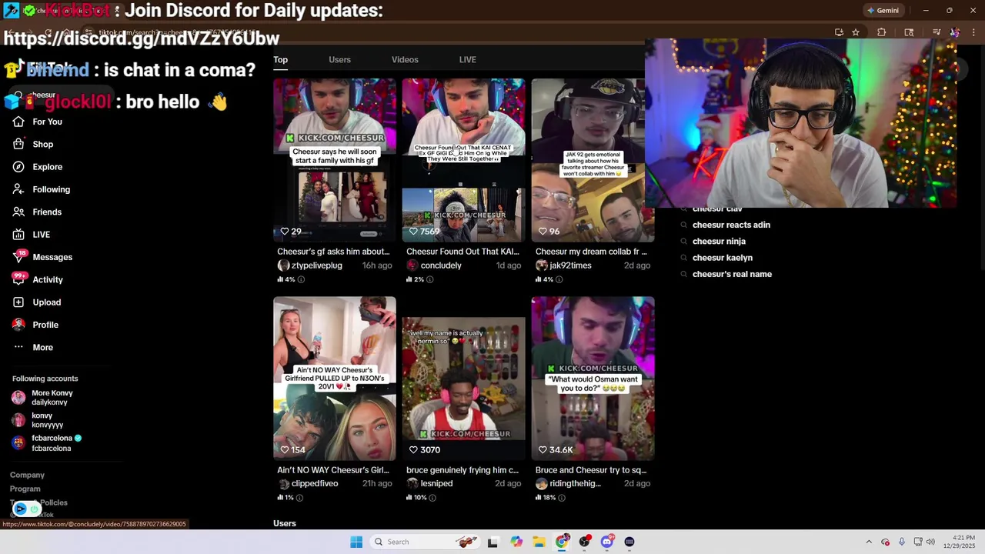Open the For You feed icon
Viewport: 985px width, 554px height.
coord(18,122)
